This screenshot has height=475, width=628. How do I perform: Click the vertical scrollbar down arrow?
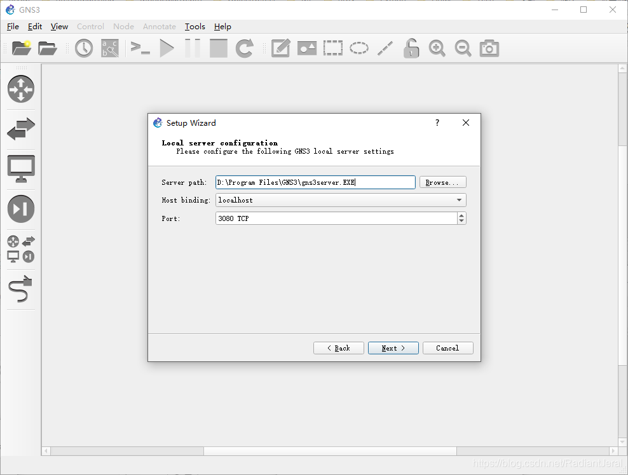click(622, 442)
